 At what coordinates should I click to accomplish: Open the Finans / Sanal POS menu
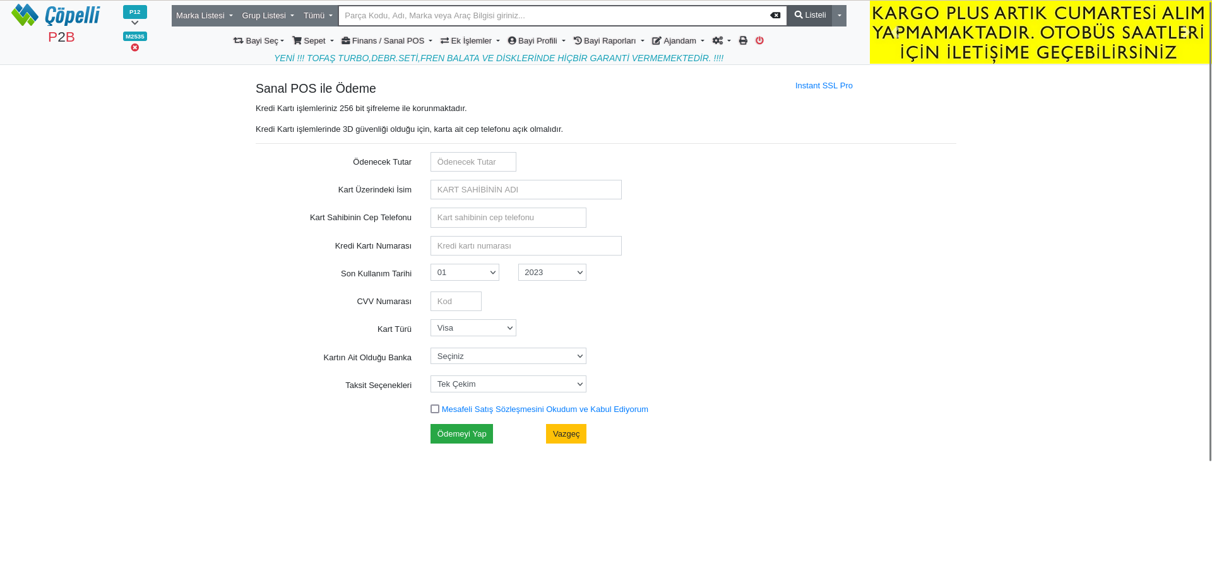click(x=386, y=41)
